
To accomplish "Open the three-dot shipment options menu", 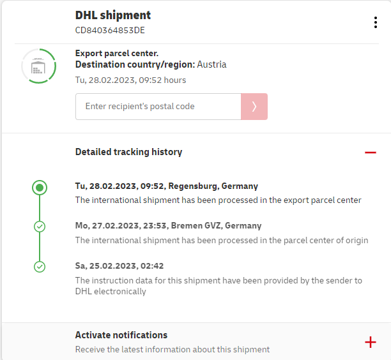I will [376, 22].
